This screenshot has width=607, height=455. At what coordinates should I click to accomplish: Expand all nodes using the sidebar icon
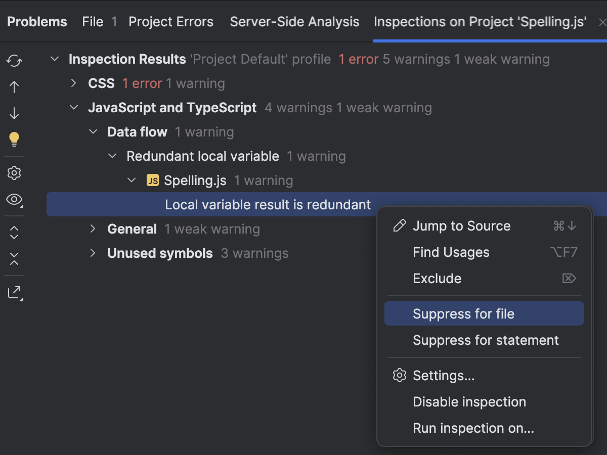point(14,232)
